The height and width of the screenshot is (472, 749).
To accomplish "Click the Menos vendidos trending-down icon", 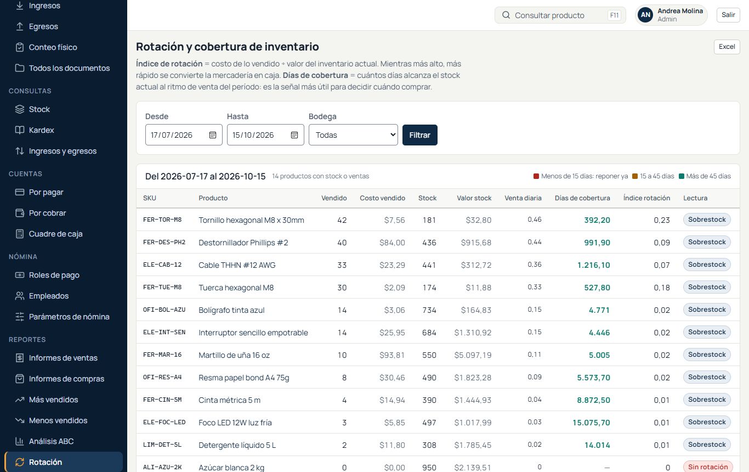I will 20,420.
